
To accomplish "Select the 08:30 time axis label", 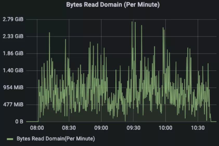I will coord(69,128).
